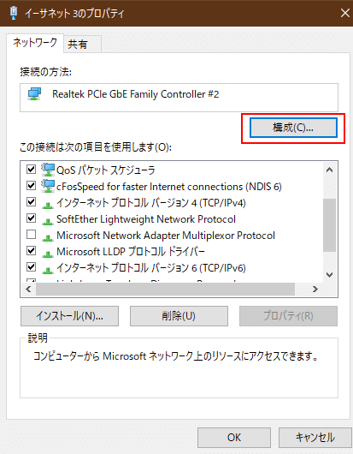Viewport: 353px width, 454px height.
Task: Confirm with the OK button
Action: pos(234,437)
